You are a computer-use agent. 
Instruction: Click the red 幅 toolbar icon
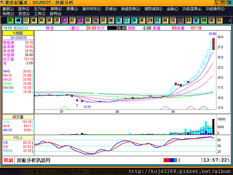pyautogui.click(x=96, y=20)
